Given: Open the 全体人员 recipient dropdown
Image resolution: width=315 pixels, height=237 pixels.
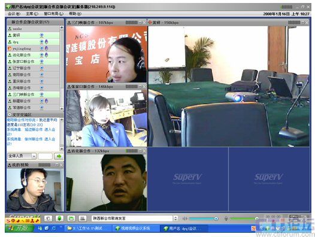Looking at the screenshot, I should tap(22, 156).
